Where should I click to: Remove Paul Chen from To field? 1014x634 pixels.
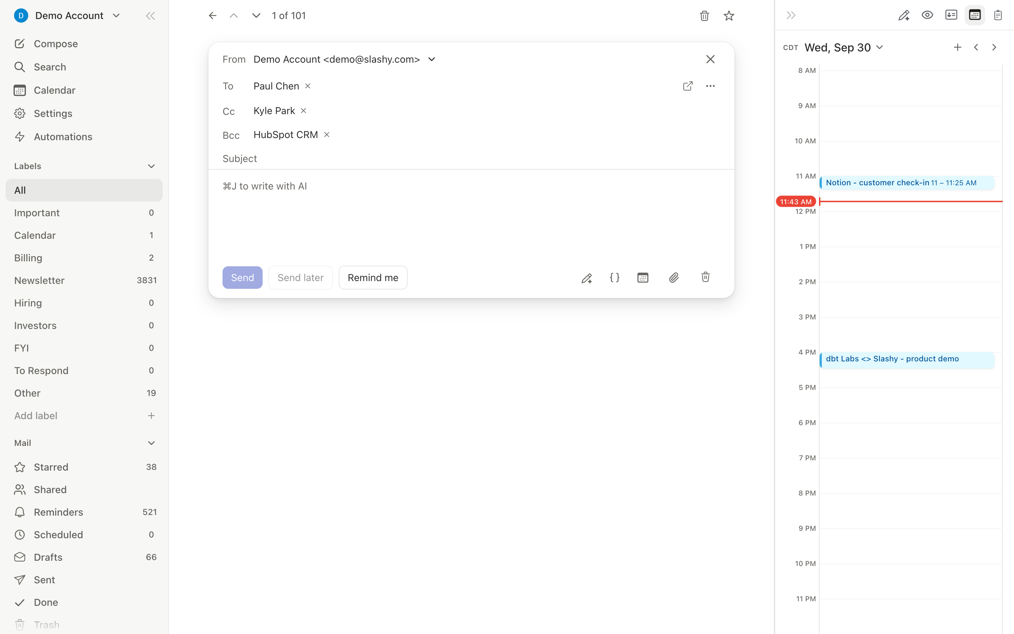point(308,86)
